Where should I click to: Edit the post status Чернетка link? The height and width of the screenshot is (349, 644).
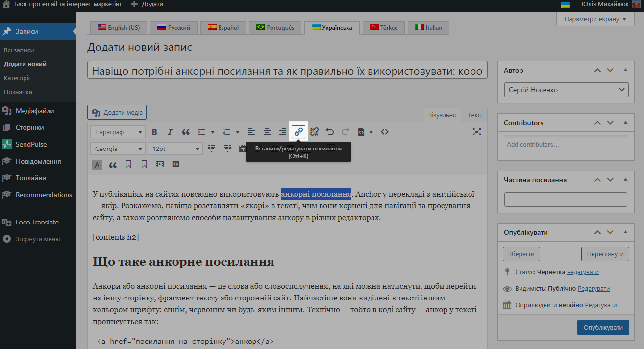point(583,272)
